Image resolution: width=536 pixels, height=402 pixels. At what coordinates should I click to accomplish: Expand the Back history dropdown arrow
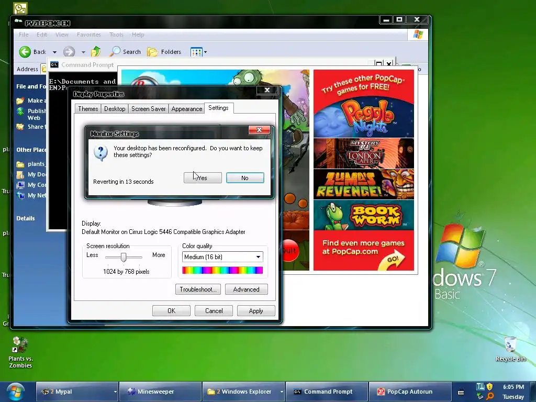tap(54, 52)
